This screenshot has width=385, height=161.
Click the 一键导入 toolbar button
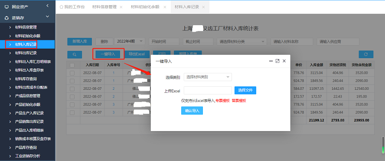tap(108, 54)
